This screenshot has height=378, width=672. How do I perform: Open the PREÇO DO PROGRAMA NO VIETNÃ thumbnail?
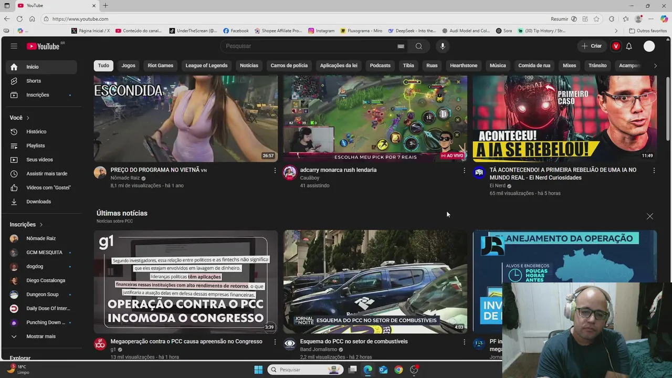click(x=186, y=119)
